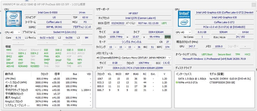Click the memory size 16 GB field
The image size is (257, 111).
point(116,32)
